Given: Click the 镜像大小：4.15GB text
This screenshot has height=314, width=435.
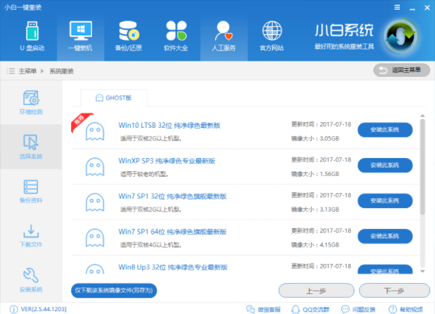Looking at the screenshot, I should [x=315, y=245].
